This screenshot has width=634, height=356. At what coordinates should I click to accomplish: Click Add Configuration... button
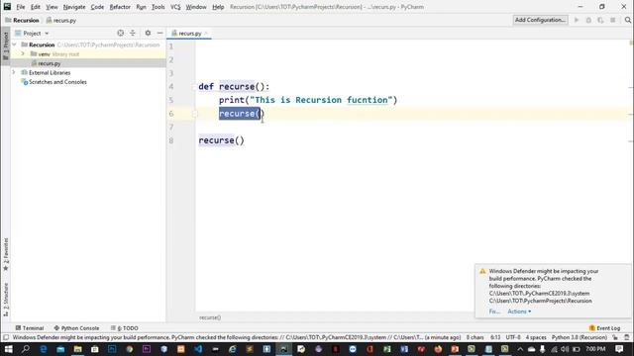pos(540,20)
